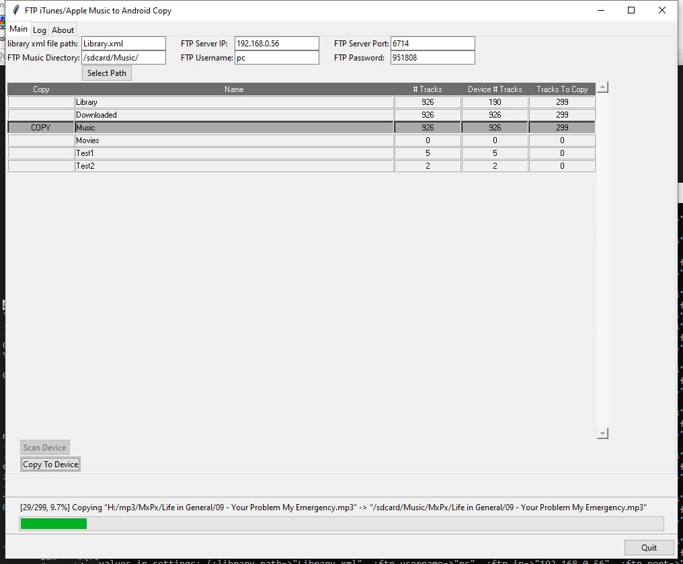This screenshot has width=683, height=564.
Task: Select the Test1 playlist row
Action: point(235,153)
